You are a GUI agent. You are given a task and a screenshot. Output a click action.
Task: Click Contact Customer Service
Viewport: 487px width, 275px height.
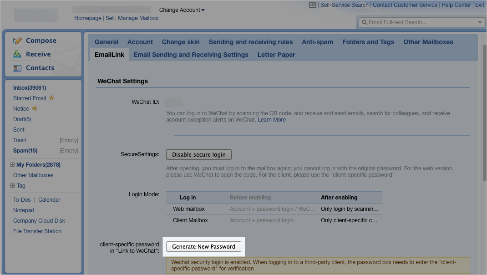405,5
